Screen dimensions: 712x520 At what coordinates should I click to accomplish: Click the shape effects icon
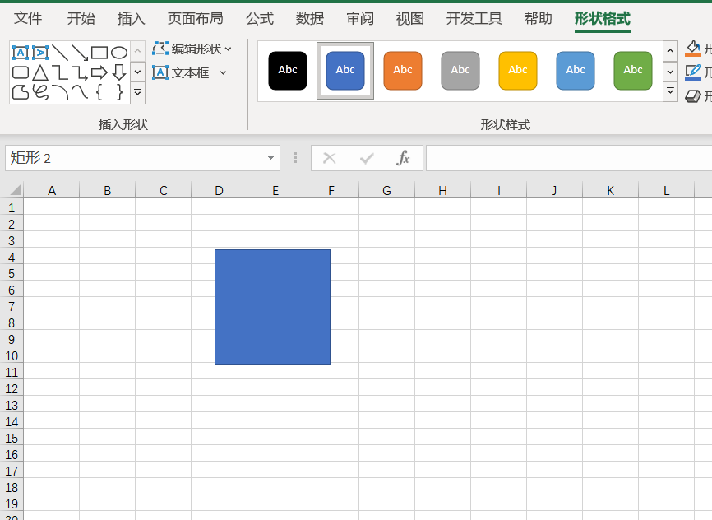coord(693,96)
